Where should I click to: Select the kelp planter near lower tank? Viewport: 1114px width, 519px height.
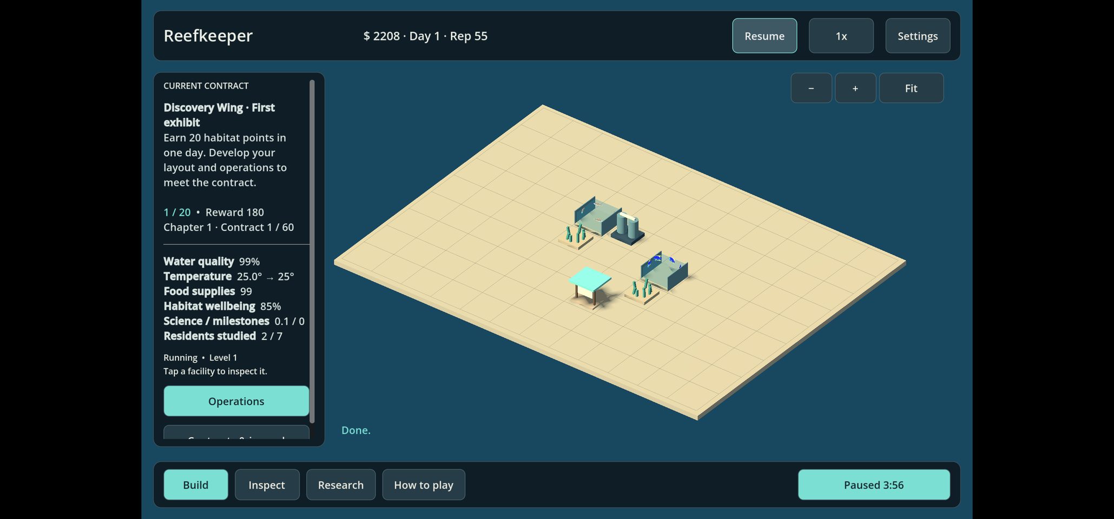point(642,291)
